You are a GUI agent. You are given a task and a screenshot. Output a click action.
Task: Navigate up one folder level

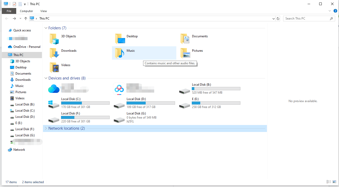pos(26,18)
